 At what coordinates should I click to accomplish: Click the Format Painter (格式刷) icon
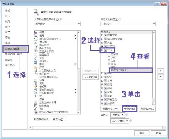(36, 86)
